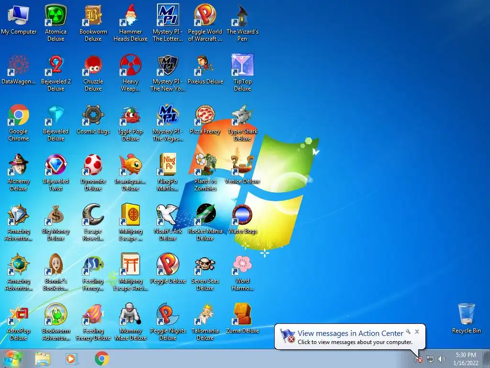Open Water Bugs shortcut

[x=242, y=218]
